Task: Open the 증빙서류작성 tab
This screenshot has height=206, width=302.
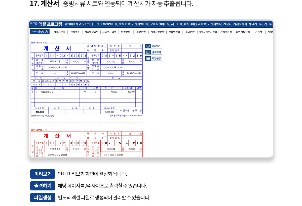Action: pos(243,32)
